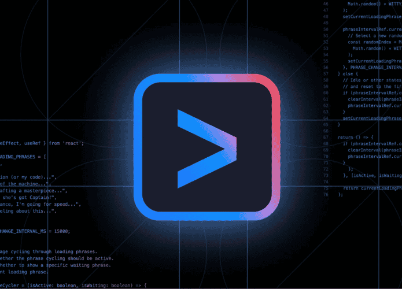This screenshot has height=289, width=402.
Task: Select the "she's got Captain!" phrase line
Action: pos(28,198)
